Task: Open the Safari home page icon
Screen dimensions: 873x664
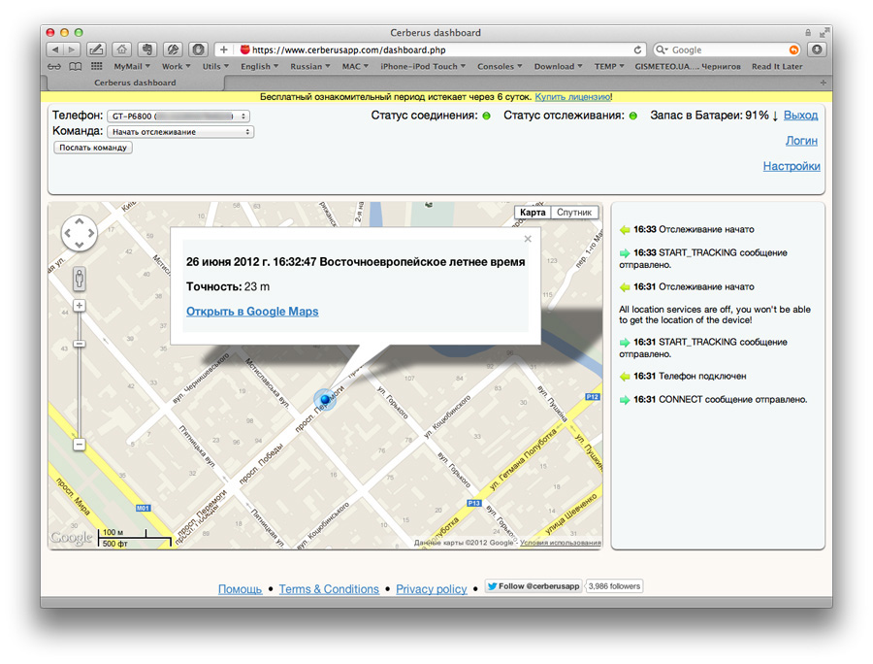Action: coord(121,50)
